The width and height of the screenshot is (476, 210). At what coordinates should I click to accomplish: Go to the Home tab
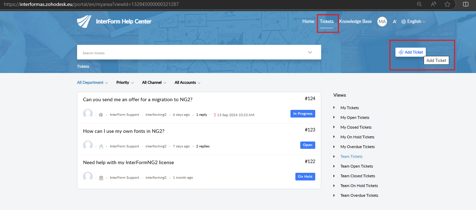pos(308,22)
